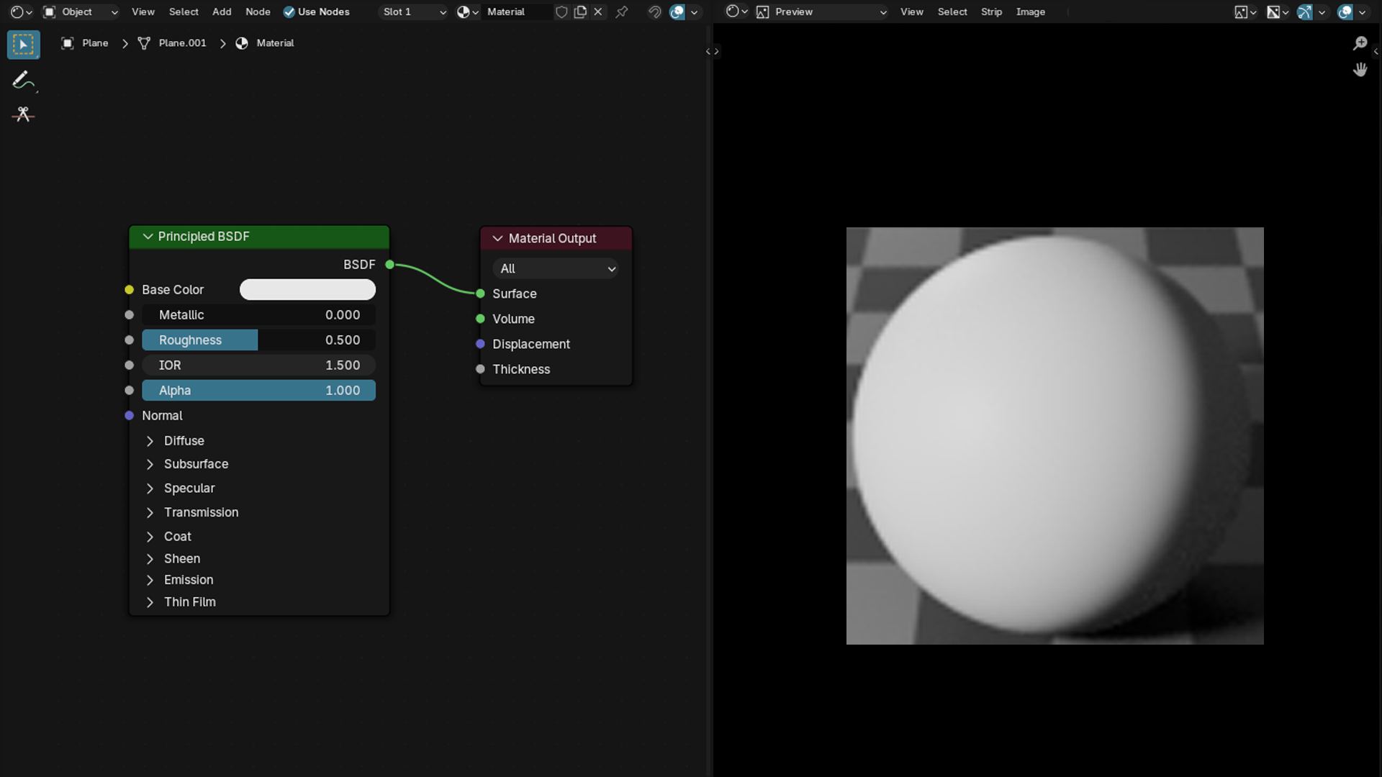Open the Image menu

pyautogui.click(x=1030, y=12)
